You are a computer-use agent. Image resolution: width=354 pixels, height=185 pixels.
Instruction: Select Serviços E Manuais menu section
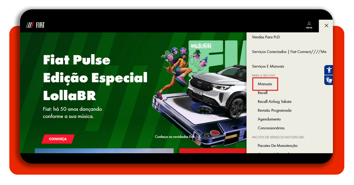pos(268,66)
